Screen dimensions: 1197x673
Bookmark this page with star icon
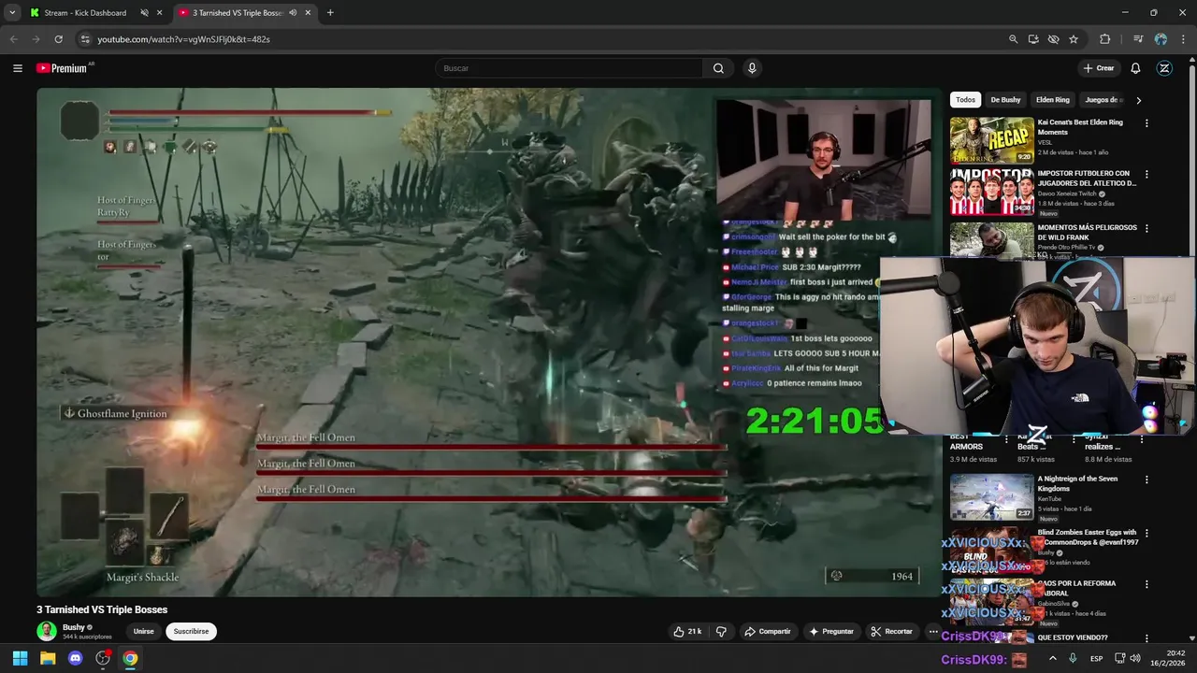[1074, 39]
